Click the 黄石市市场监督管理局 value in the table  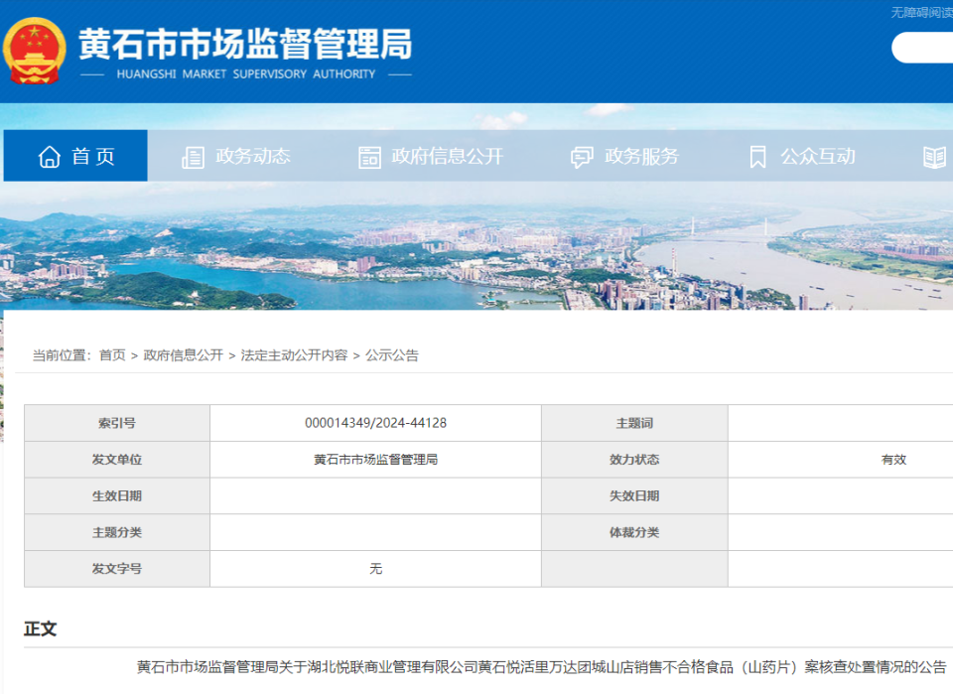click(x=375, y=460)
